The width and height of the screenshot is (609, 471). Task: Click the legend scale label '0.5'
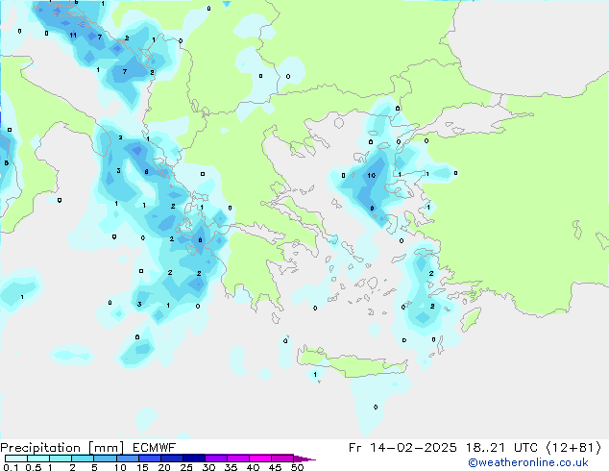point(34,467)
